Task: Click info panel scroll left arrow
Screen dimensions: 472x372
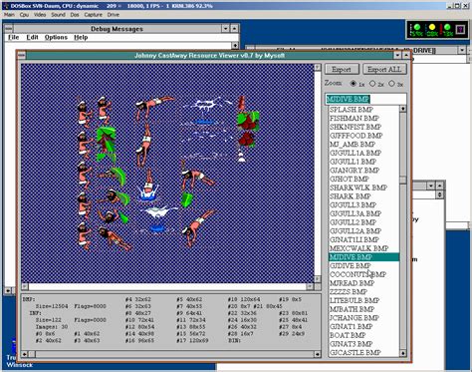Action: [25, 354]
